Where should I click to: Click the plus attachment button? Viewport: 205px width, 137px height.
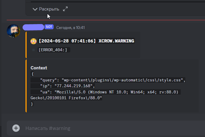(x=16, y=128)
